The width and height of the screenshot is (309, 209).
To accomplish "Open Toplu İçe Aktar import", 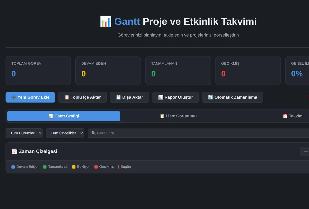I will click(82, 97).
